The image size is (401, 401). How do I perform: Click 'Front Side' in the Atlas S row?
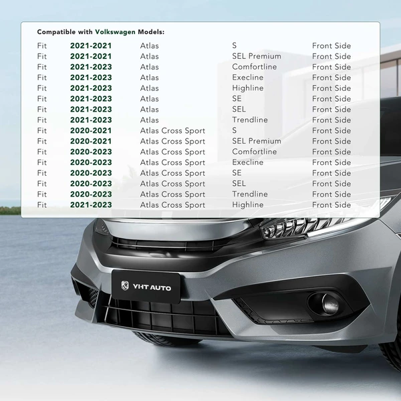(331, 45)
